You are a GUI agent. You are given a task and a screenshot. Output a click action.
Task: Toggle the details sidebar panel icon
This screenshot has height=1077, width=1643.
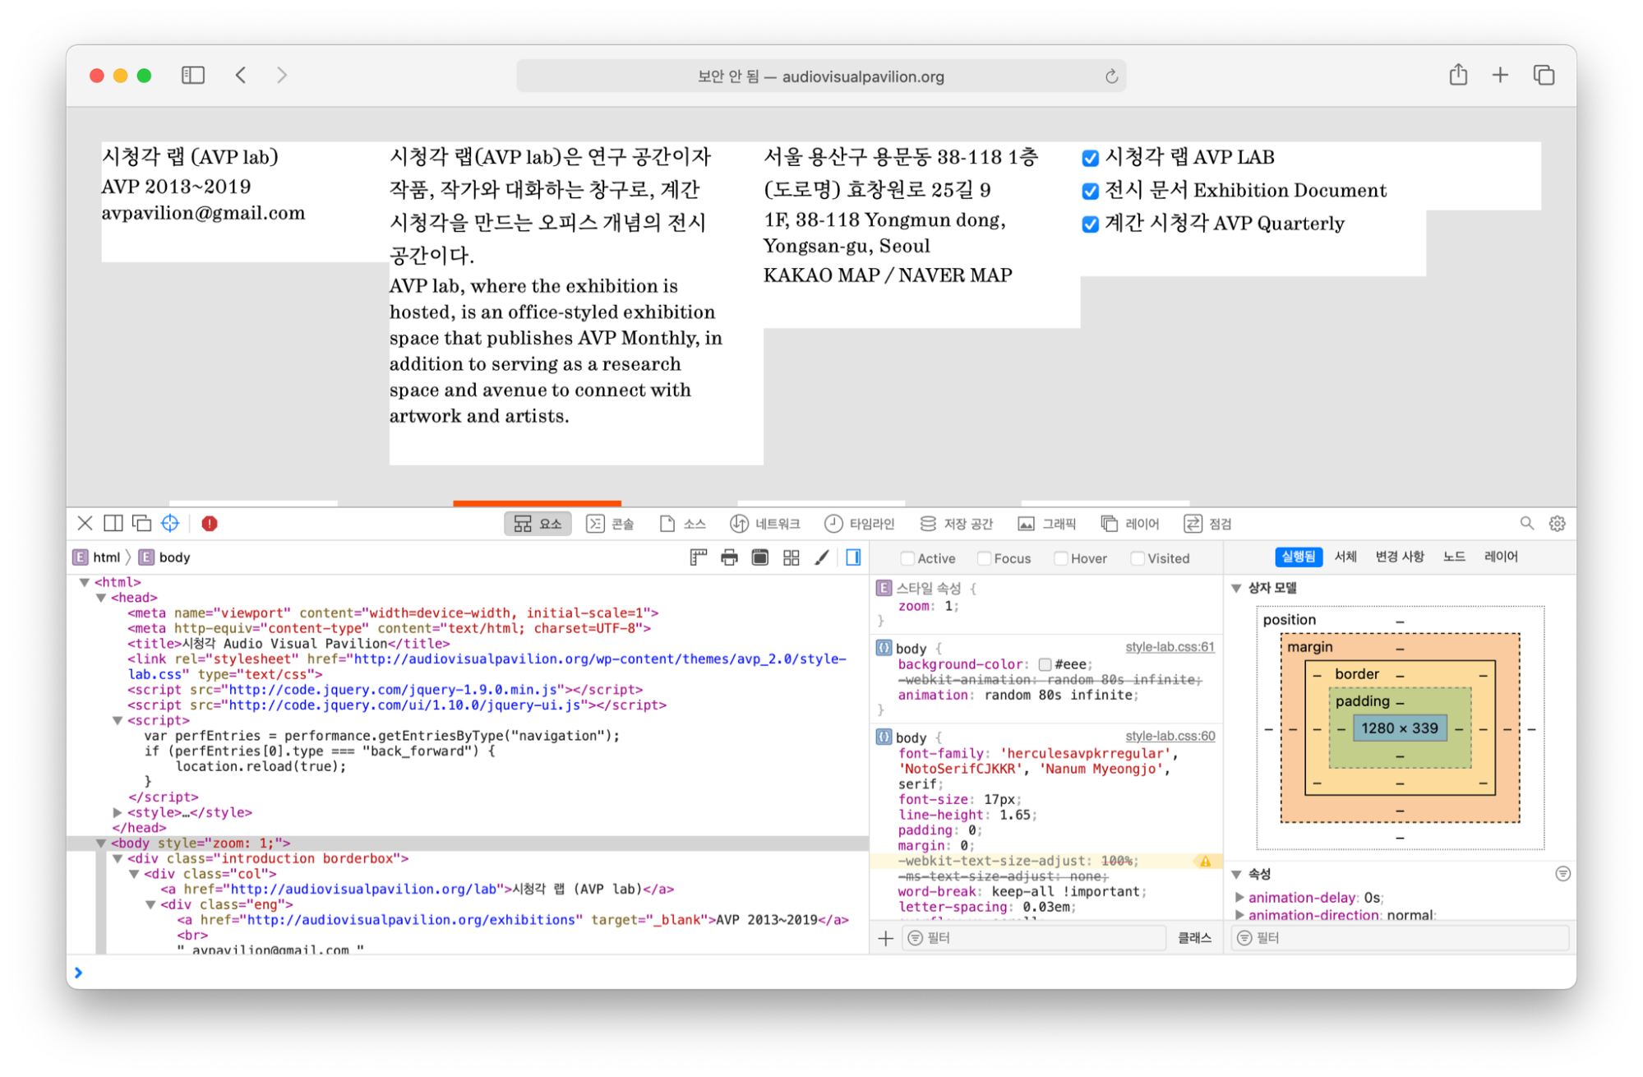click(853, 558)
